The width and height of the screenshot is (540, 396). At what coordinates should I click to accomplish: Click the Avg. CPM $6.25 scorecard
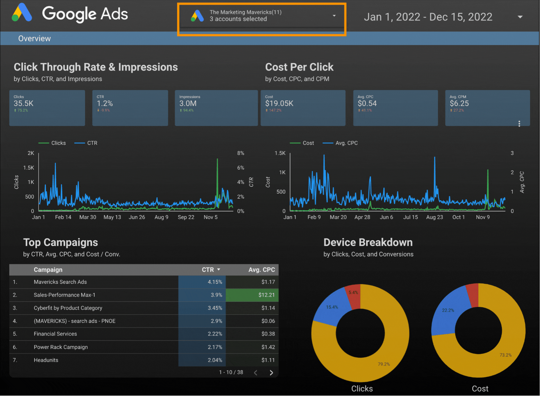click(x=487, y=108)
